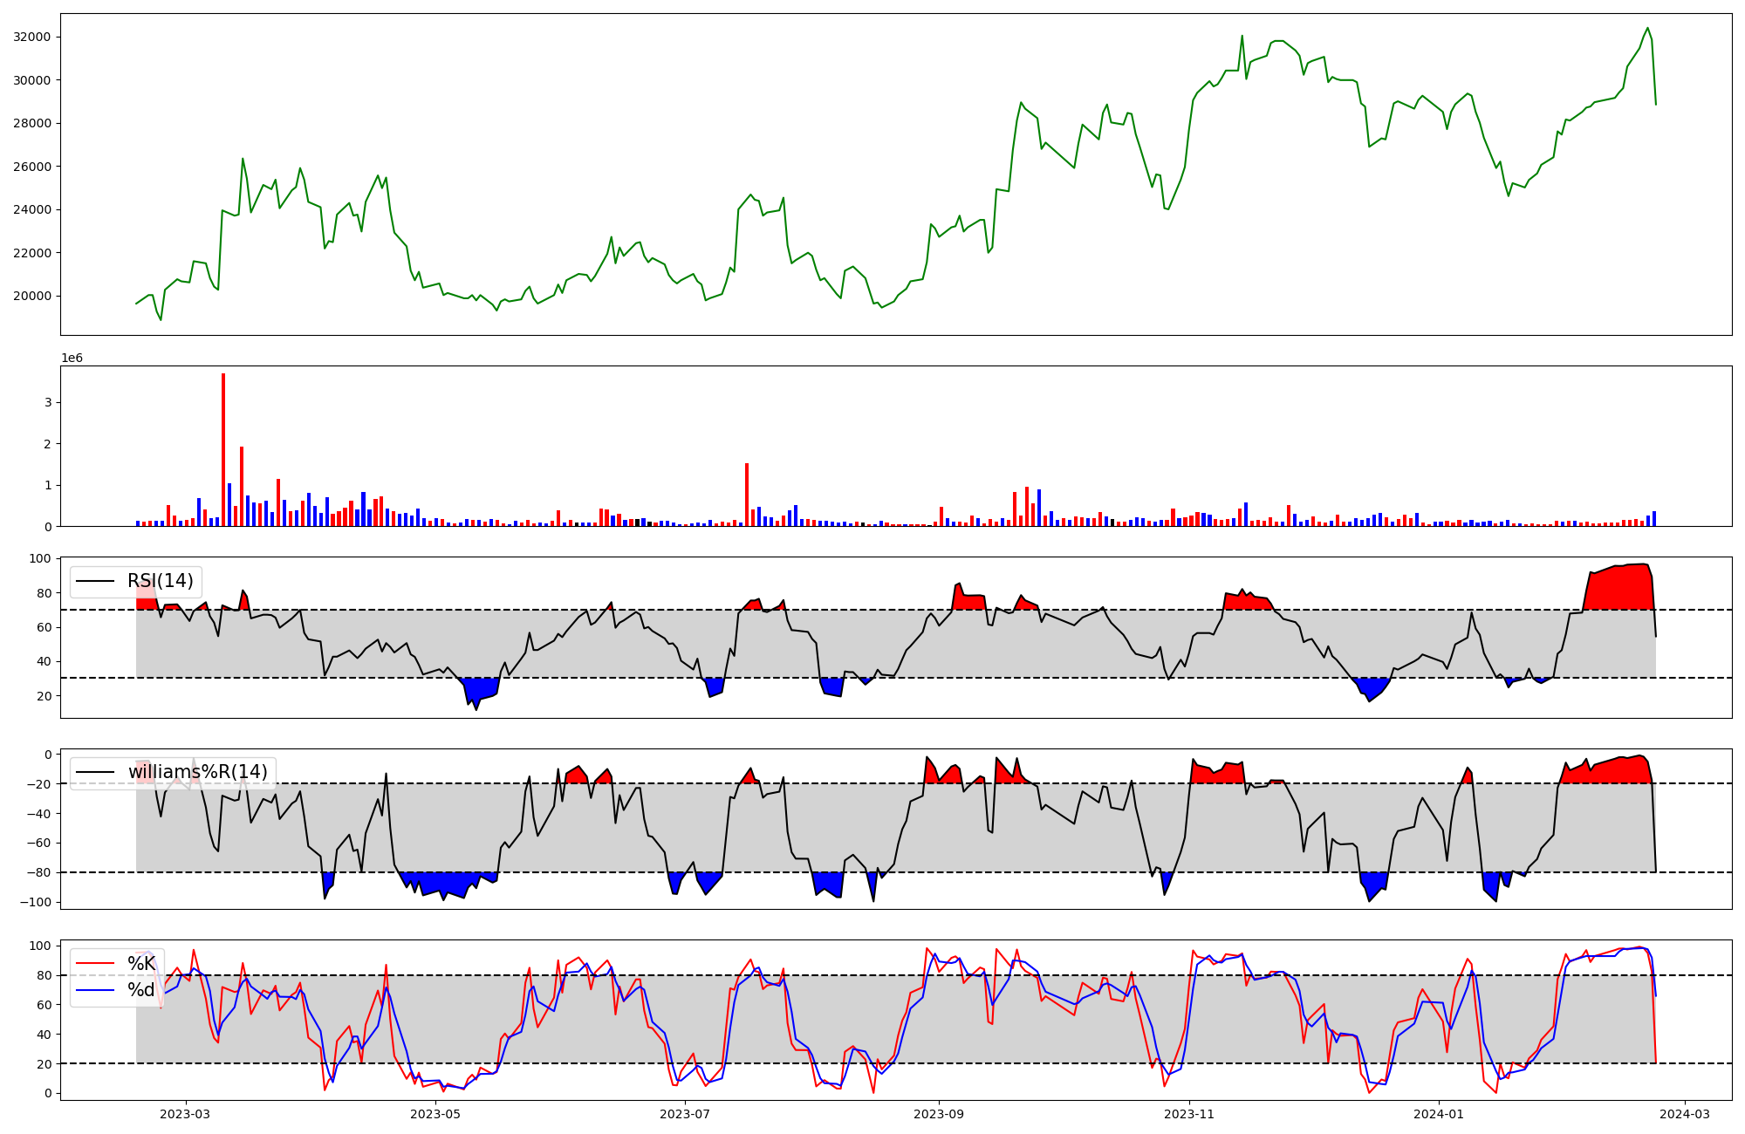The image size is (1745, 1134).
Task: Click the -100 Williams %R axis tick label
Action: 36,902
